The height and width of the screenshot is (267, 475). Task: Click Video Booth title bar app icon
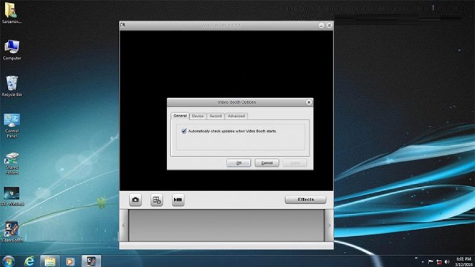point(123,25)
